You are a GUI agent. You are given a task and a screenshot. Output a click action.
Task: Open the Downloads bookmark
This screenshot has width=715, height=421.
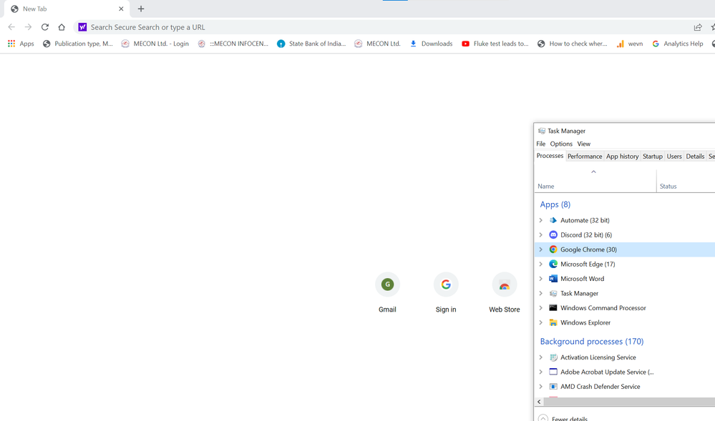click(x=431, y=44)
